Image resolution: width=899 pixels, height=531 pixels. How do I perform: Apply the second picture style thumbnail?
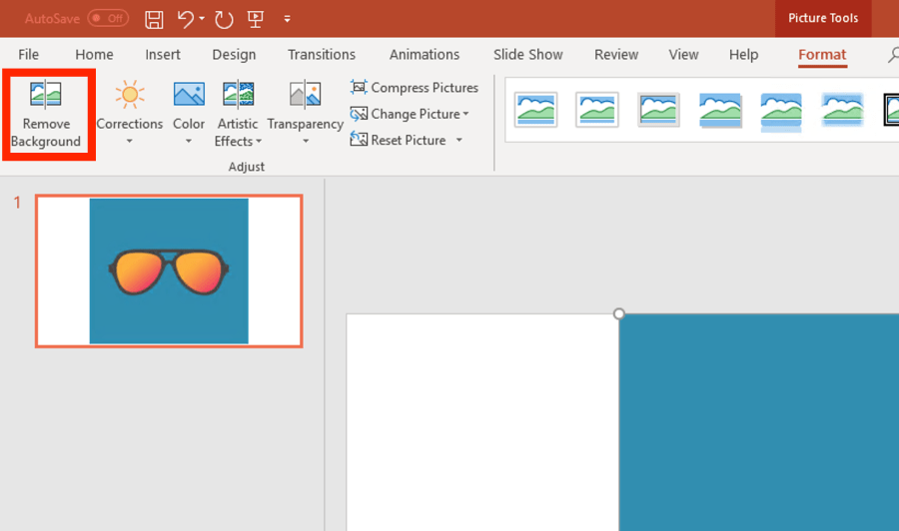click(597, 110)
